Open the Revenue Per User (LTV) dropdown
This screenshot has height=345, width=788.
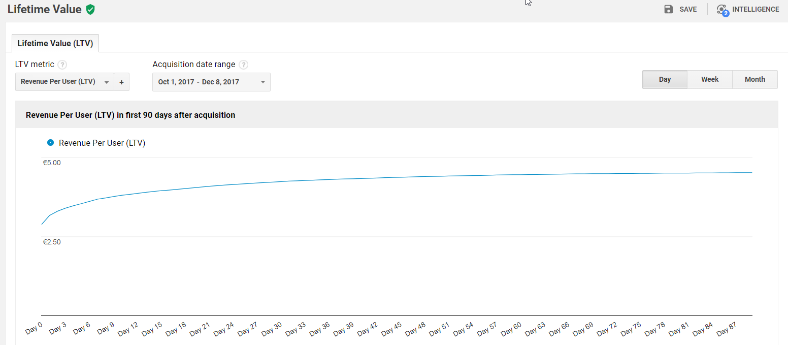coord(64,82)
